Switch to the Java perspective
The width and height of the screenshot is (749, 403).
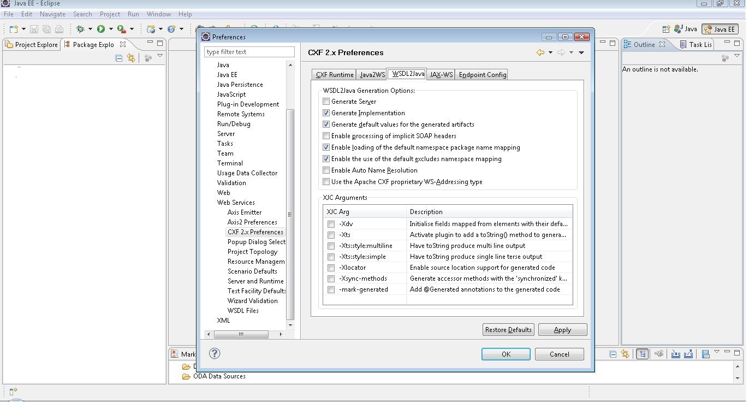coord(686,29)
